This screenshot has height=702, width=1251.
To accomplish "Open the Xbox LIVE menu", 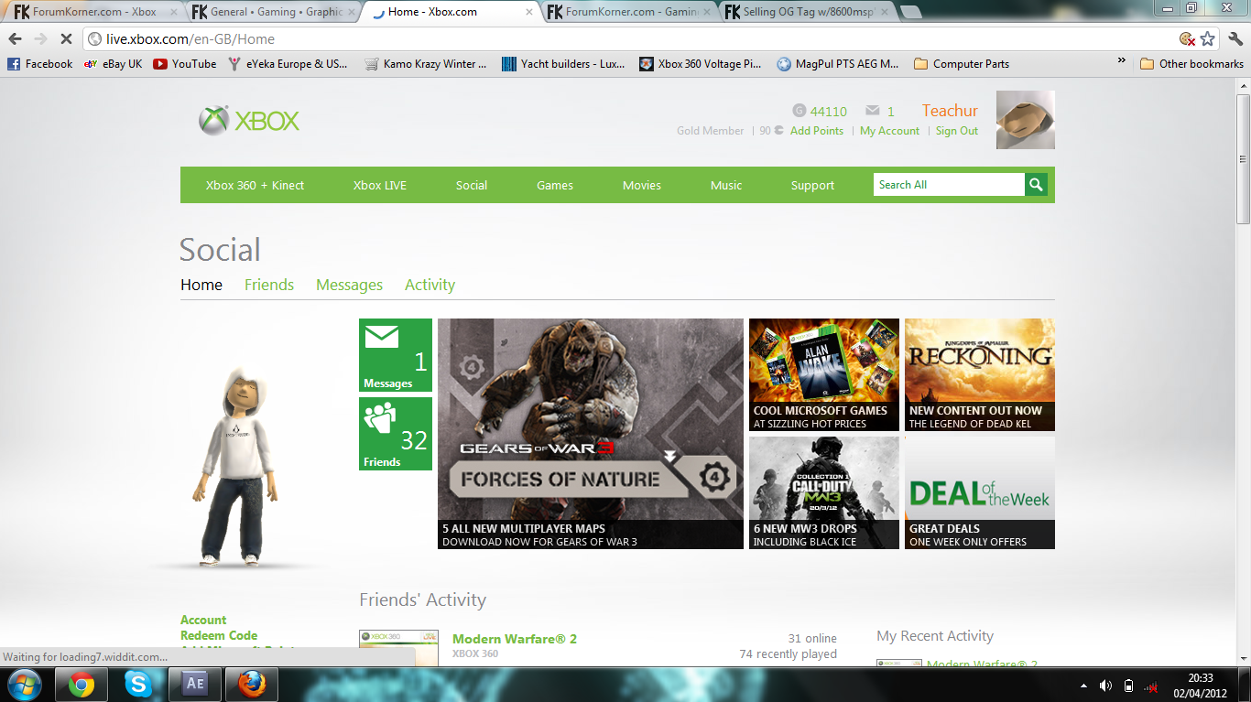I will click(380, 185).
